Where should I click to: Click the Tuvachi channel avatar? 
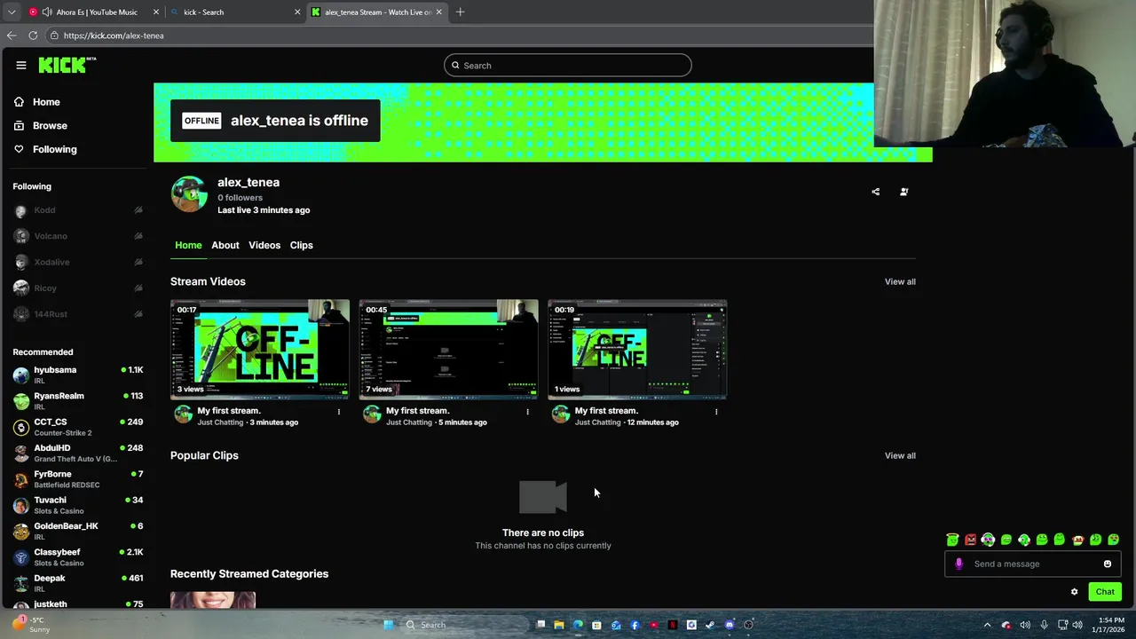(x=21, y=505)
